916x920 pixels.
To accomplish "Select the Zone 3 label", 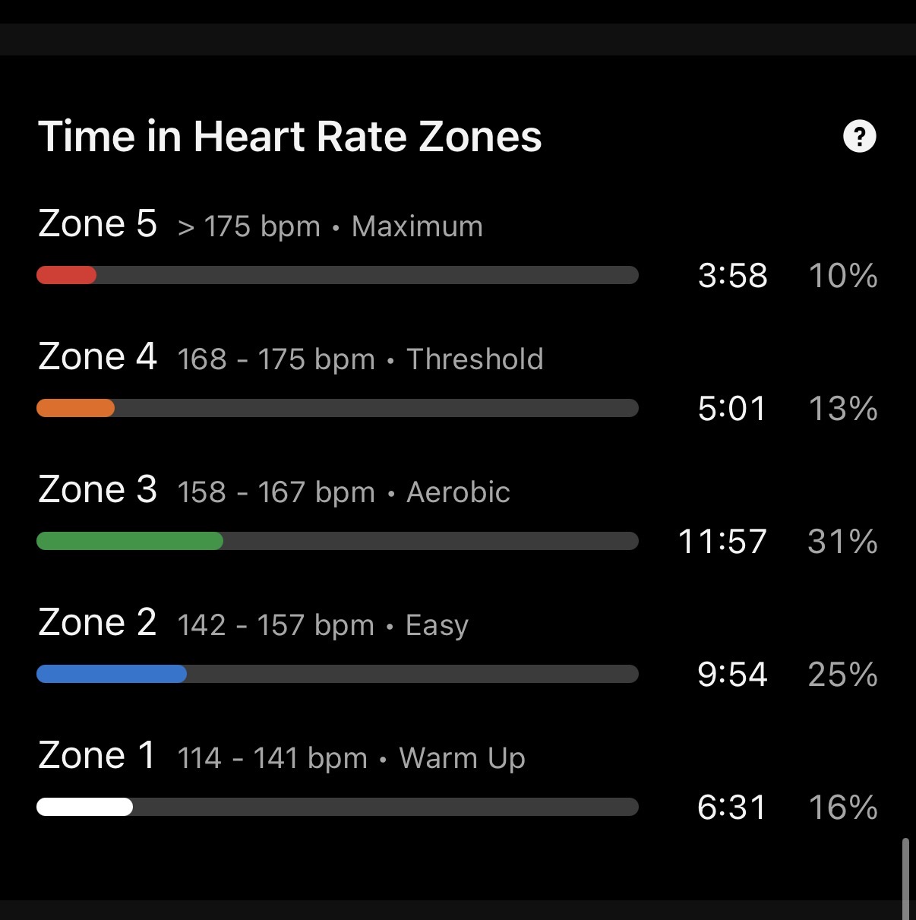I will (x=97, y=490).
